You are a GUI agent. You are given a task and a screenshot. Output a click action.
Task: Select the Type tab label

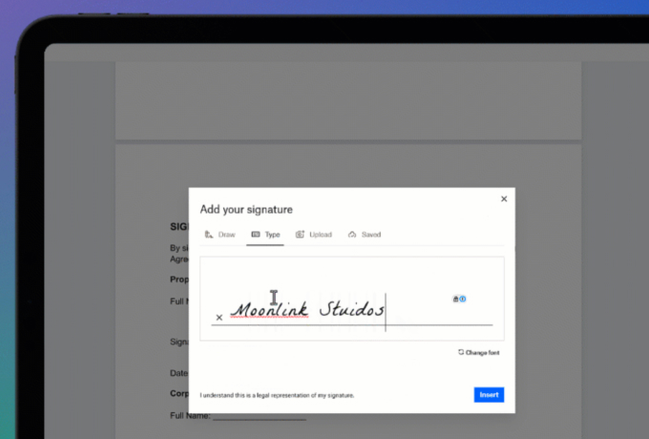[272, 235]
